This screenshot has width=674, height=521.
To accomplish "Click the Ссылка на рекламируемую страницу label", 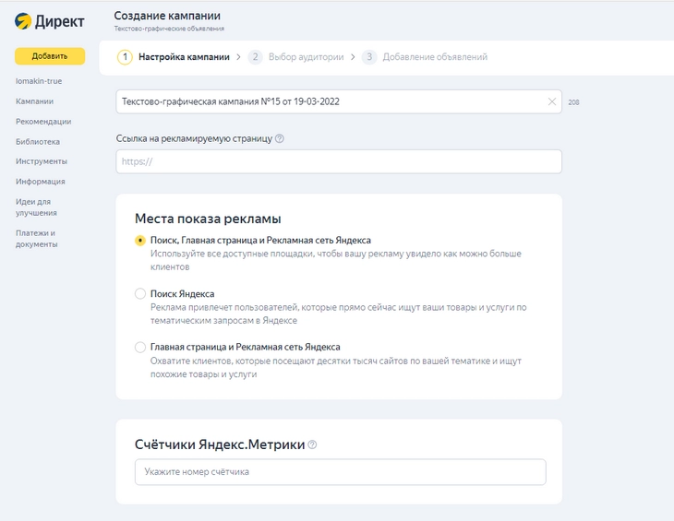I will (x=194, y=138).
